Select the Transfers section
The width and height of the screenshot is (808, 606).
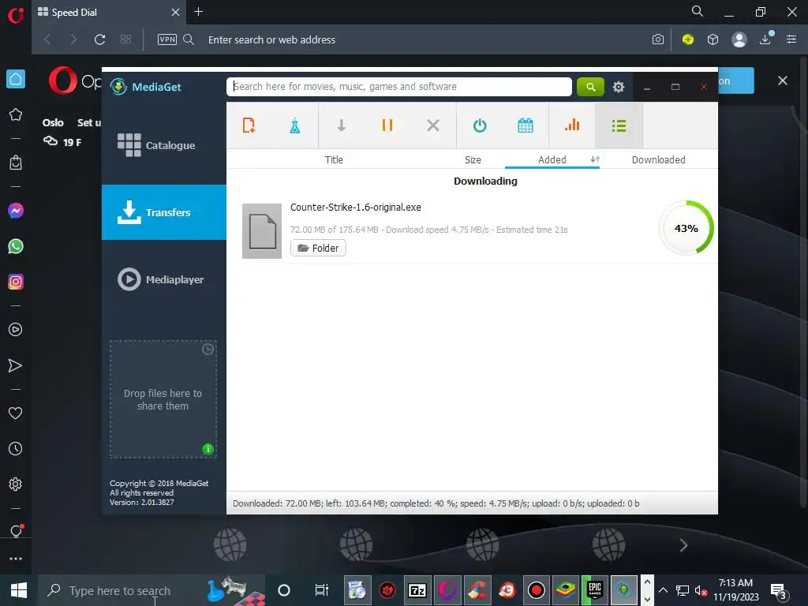click(164, 211)
